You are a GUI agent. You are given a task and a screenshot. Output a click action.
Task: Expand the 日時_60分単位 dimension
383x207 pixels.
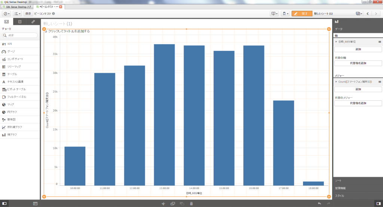pos(336,42)
